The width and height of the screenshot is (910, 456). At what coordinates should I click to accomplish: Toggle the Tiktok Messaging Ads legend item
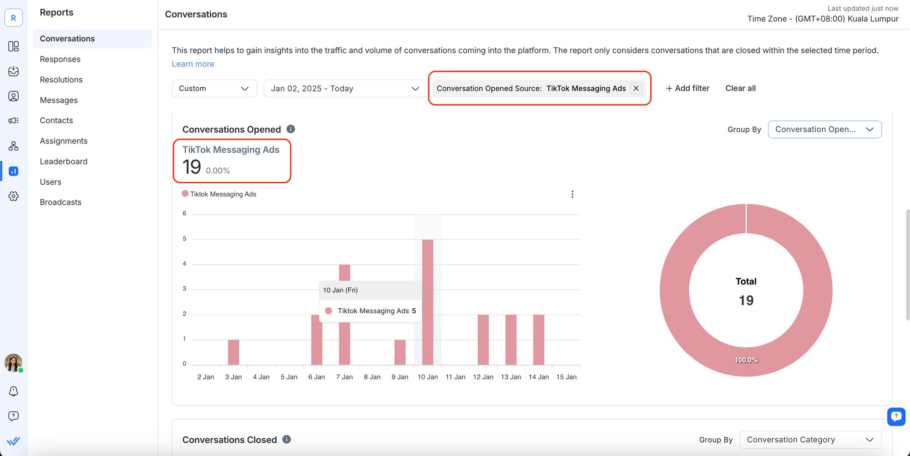tap(219, 194)
